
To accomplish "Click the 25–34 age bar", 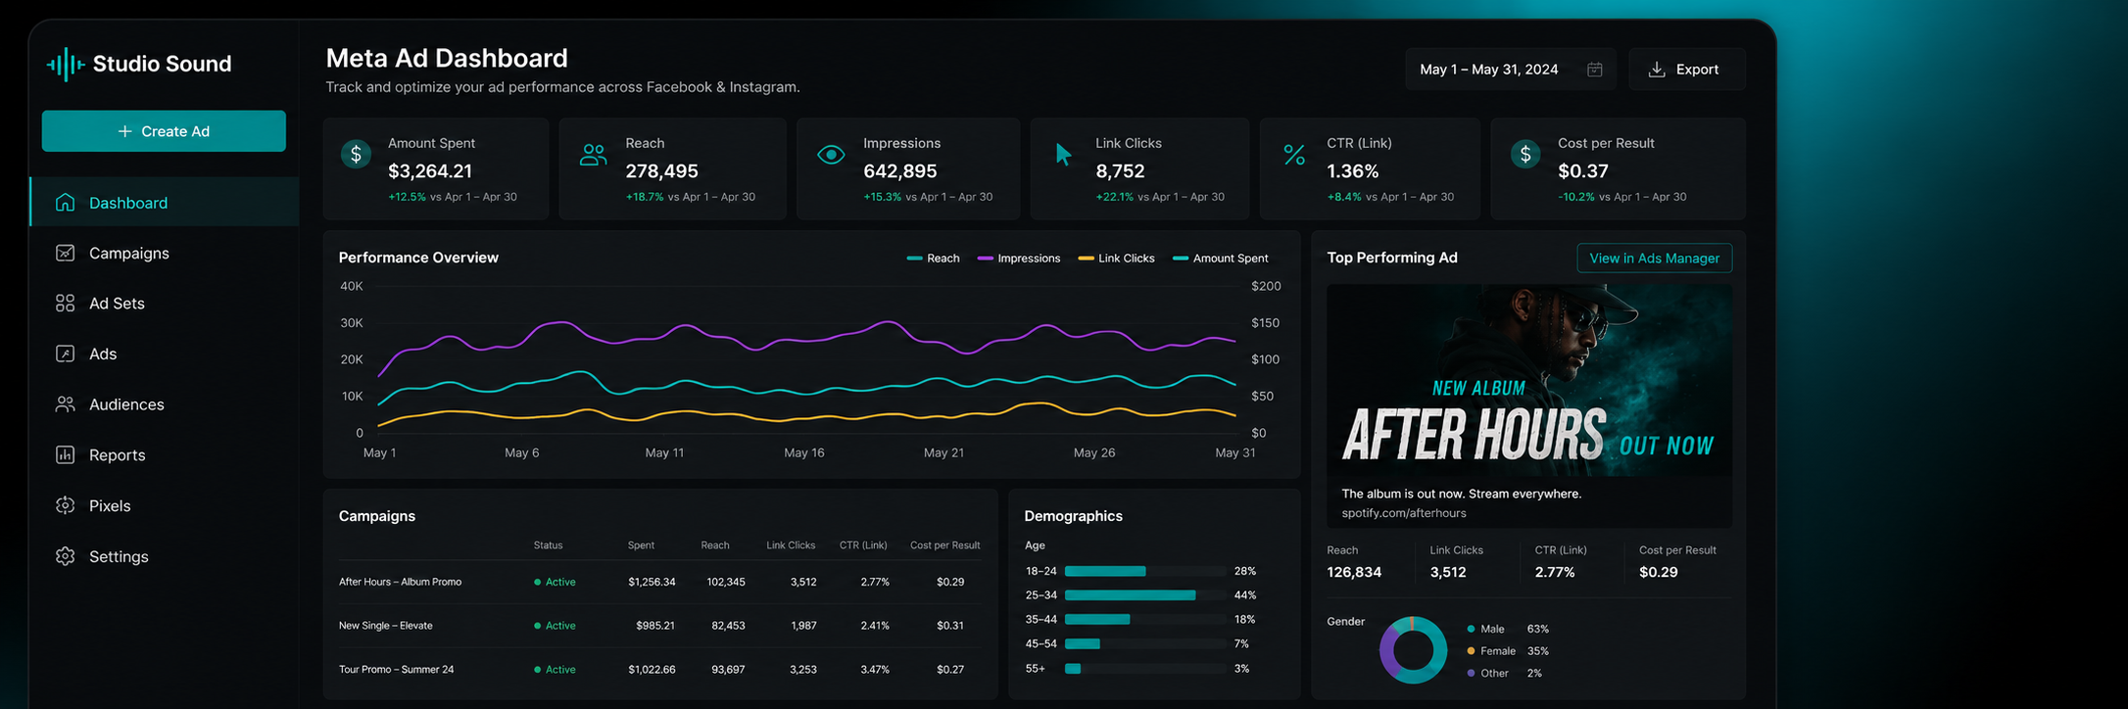I will [x=1130, y=595].
